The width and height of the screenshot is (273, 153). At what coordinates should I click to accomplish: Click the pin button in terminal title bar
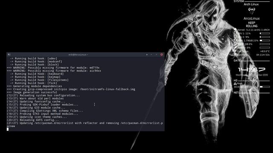tap(147, 55)
